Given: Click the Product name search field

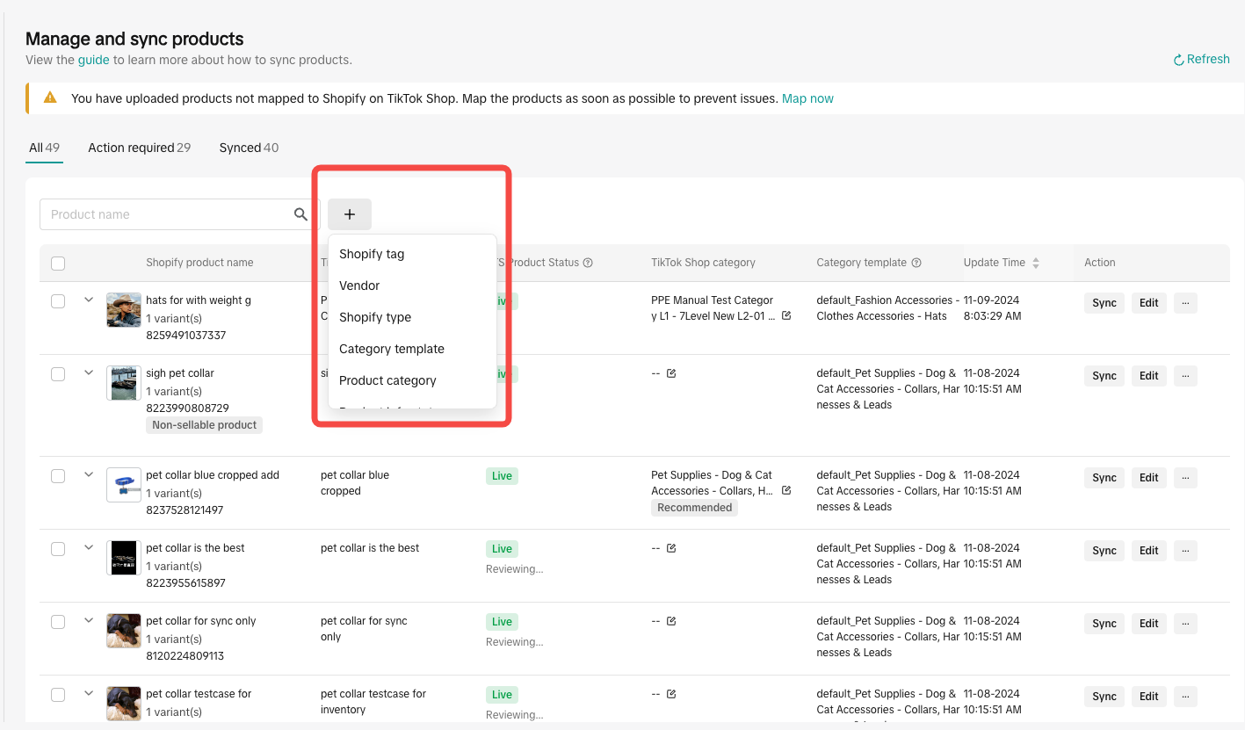Looking at the screenshot, I should [x=167, y=214].
